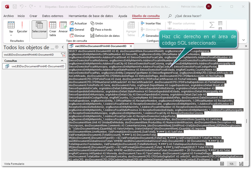This screenshot has height=169, width=252.
Task: Click Insertar columnas
Action: click(181, 23)
